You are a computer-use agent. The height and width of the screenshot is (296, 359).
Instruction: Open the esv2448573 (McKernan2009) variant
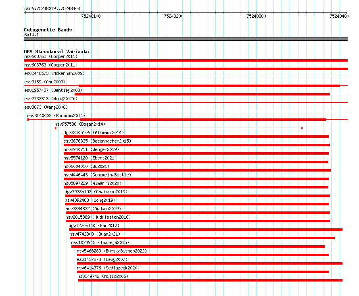click(x=54, y=73)
